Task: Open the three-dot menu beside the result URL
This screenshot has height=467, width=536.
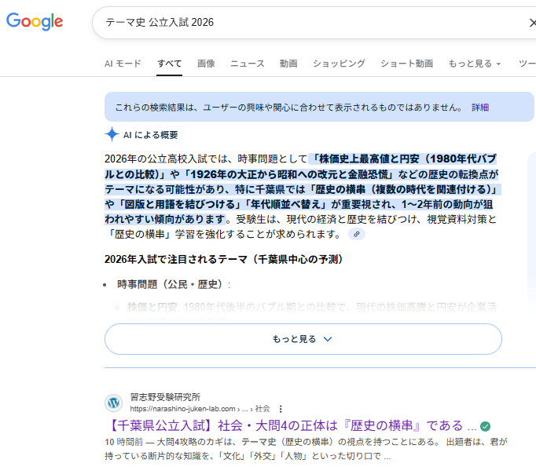Action: pos(281,409)
